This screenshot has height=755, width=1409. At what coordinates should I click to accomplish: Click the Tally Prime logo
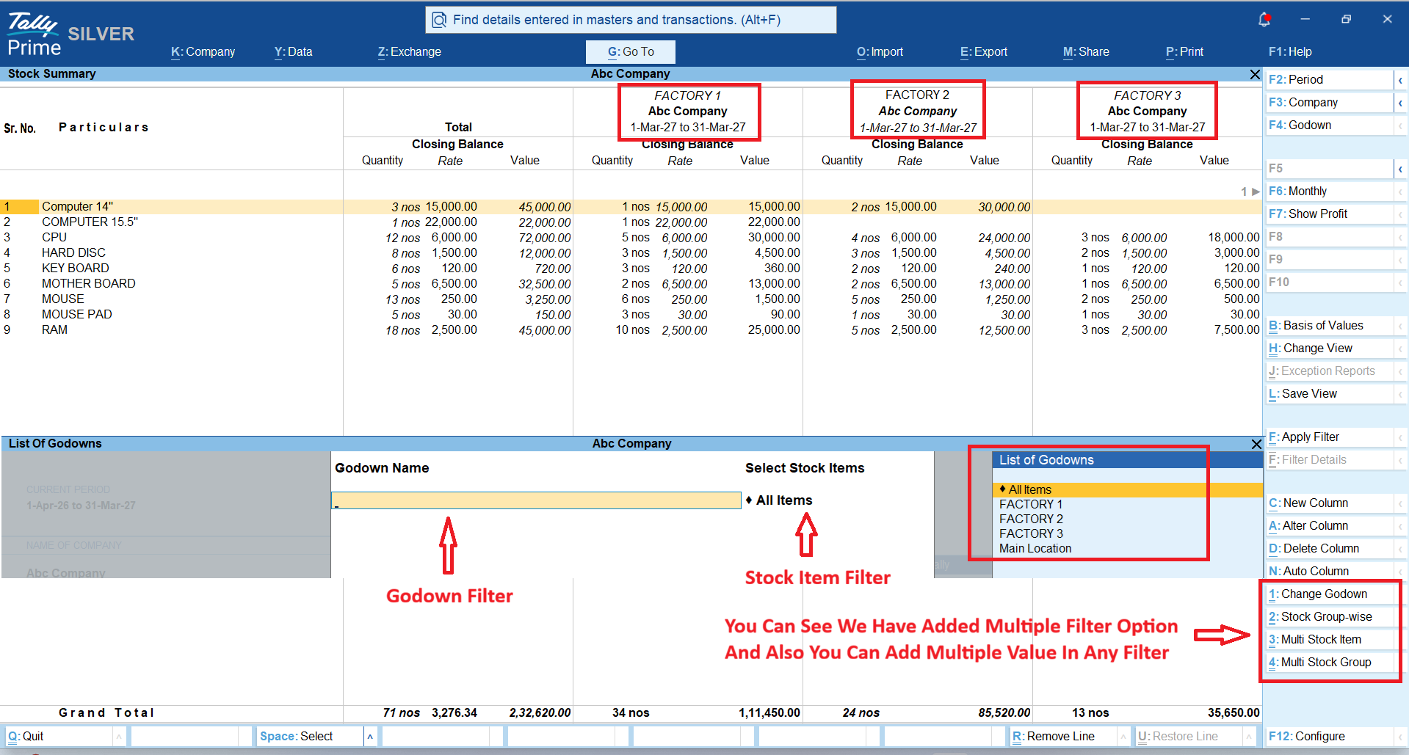[34, 34]
